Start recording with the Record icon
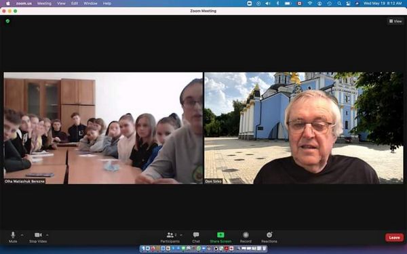 (246, 235)
